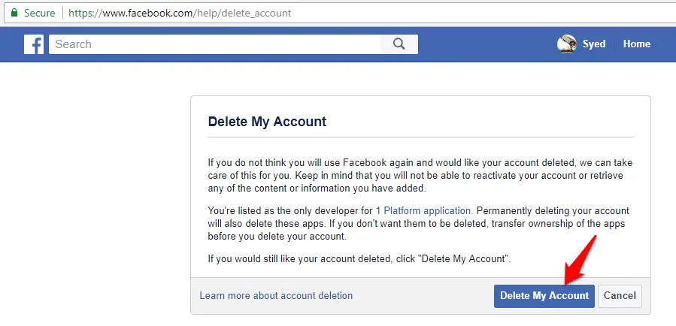Click the Facebook logo icon

point(34,44)
